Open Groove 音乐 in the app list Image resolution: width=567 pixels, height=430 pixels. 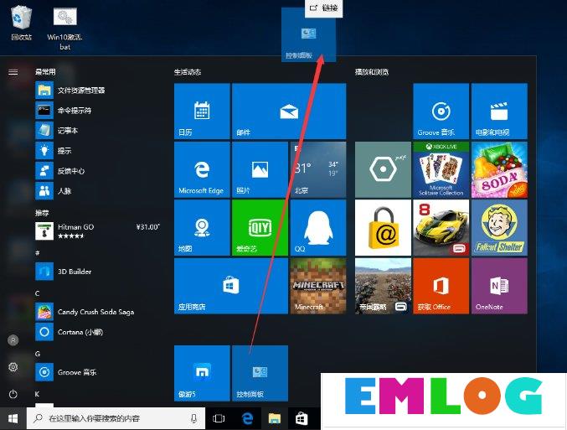coord(98,372)
